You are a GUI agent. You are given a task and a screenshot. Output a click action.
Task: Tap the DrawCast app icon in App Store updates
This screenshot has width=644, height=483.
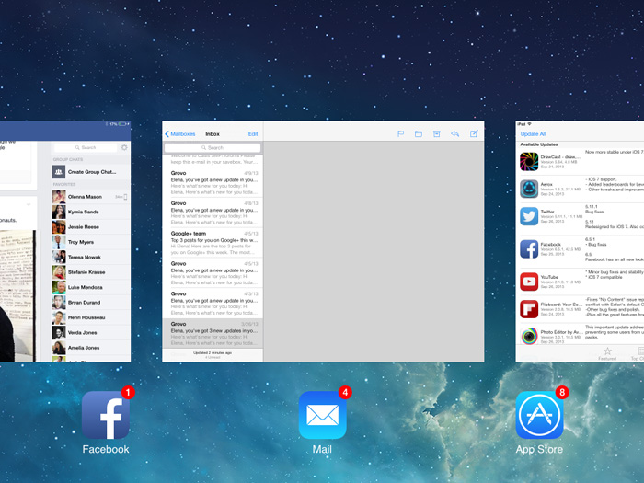tap(529, 161)
